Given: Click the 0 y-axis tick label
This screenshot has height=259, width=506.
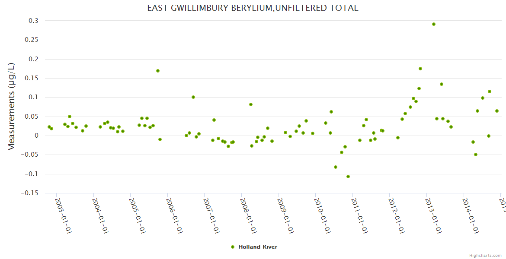Looking at the screenshot, I should pyautogui.click(x=36, y=136).
